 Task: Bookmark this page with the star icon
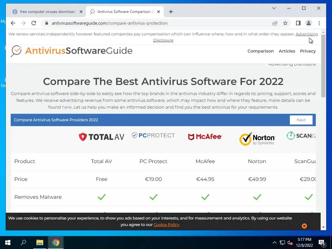[285, 23]
